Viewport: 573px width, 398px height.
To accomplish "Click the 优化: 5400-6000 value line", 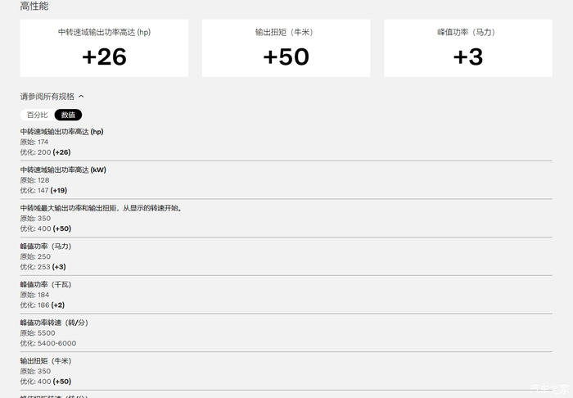I will pos(48,343).
